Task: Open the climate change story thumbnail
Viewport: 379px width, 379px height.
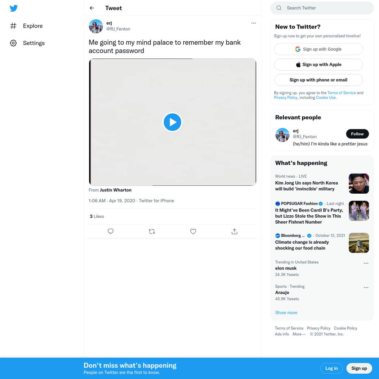Action: tap(359, 243)
